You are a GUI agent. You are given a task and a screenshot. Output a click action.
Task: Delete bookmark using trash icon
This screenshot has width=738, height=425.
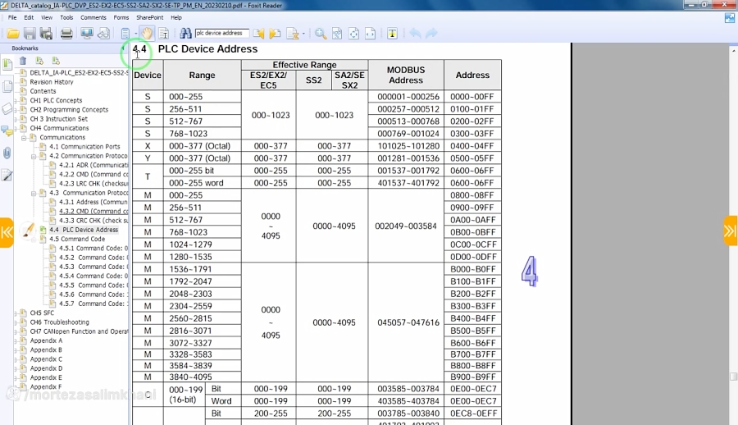23,61
